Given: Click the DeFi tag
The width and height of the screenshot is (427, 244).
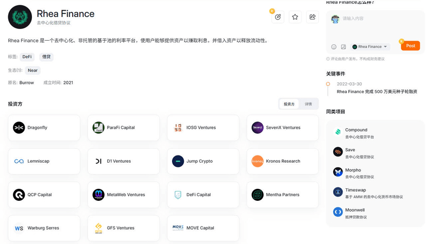Looking at the screenshot, I should click(27, 57).
